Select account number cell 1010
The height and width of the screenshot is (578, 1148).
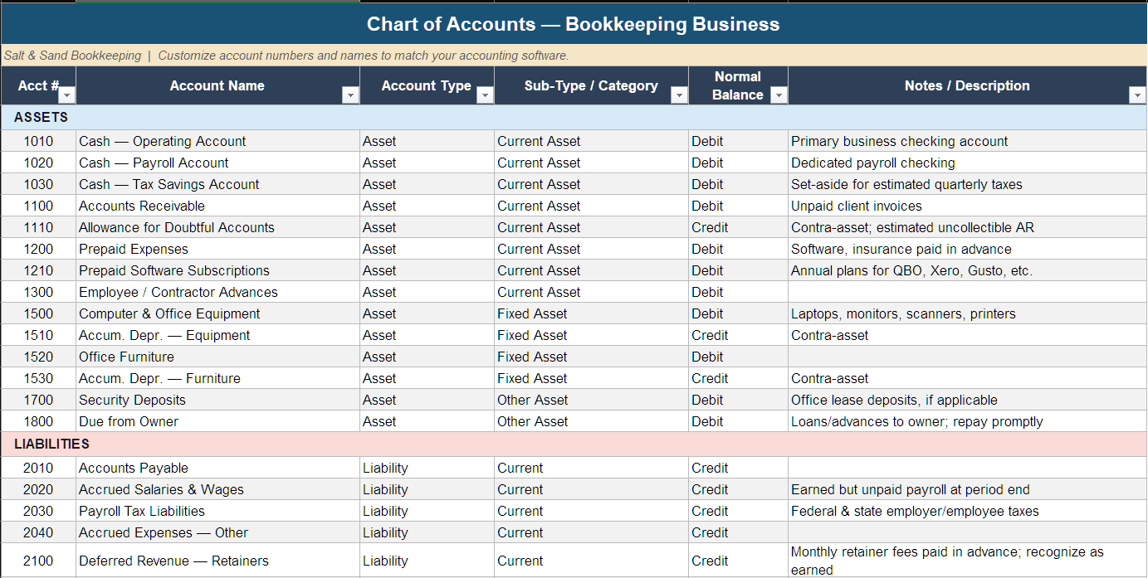coord(38,141)
